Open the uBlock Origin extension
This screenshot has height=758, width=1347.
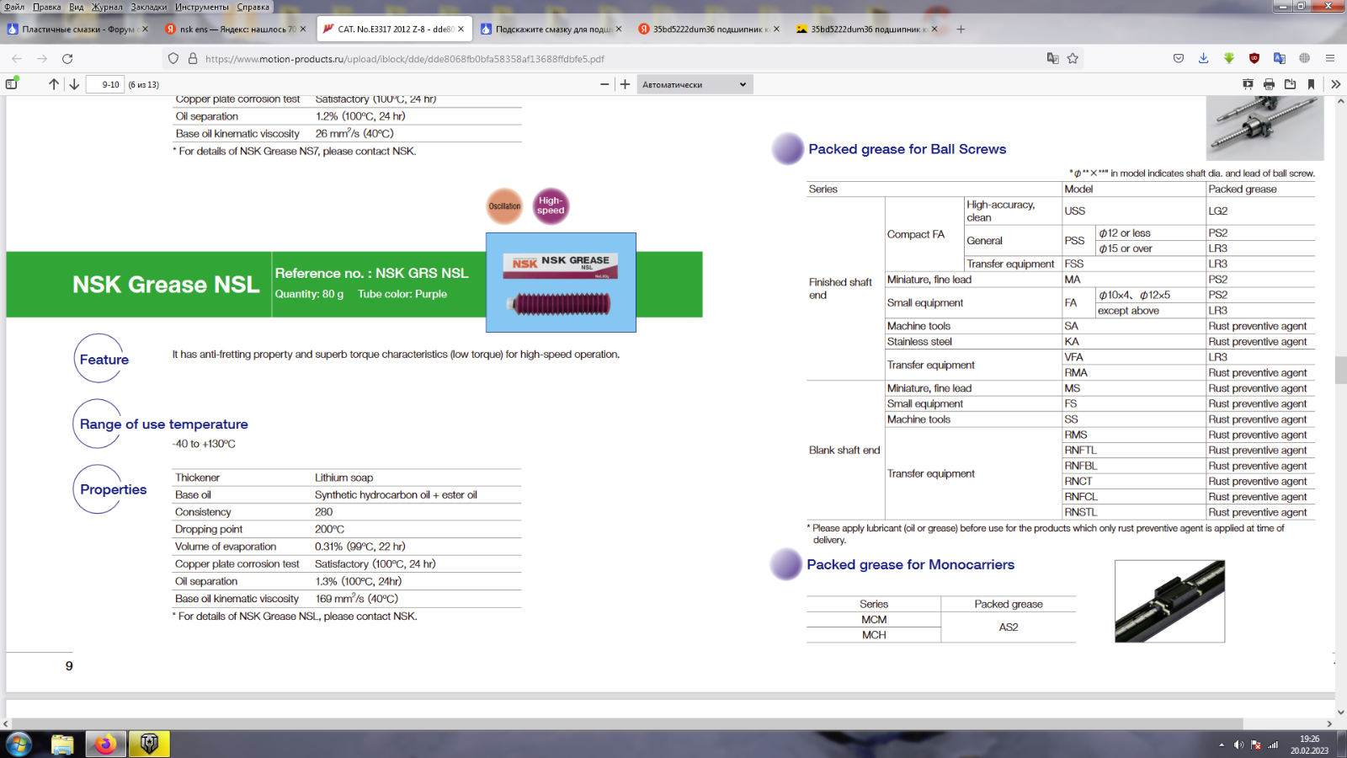pos(1254,58)
